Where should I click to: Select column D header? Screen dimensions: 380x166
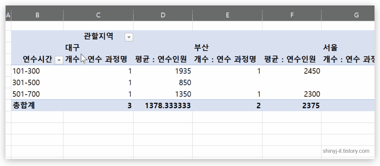(163, 15)
